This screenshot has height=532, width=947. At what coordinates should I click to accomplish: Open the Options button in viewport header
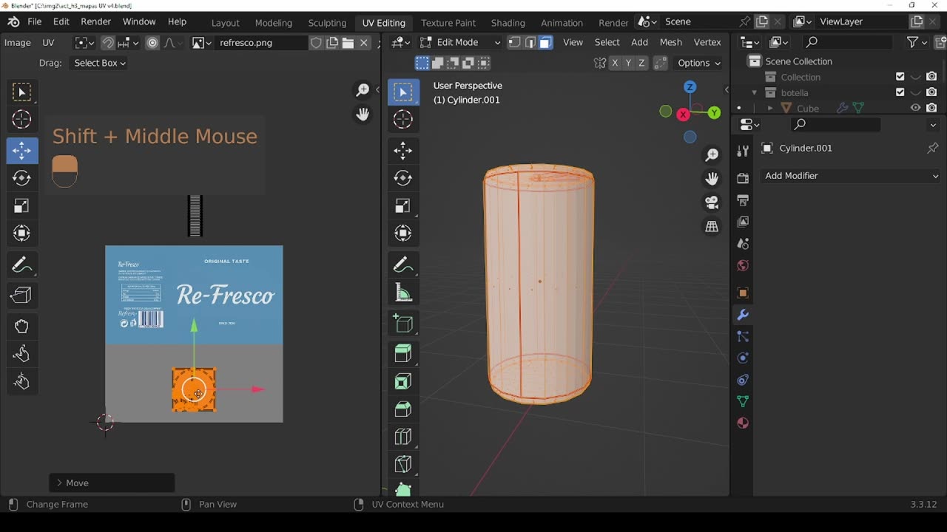pos(698,63)
